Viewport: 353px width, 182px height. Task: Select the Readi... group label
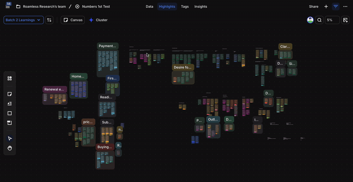(107, 97)
